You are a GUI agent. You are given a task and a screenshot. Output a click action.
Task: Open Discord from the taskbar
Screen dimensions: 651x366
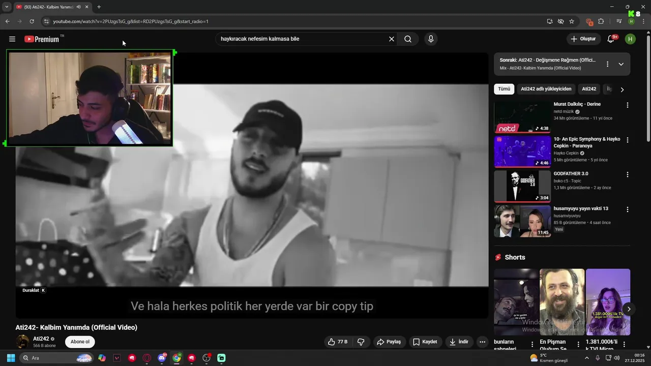click(x=162, y=358)
